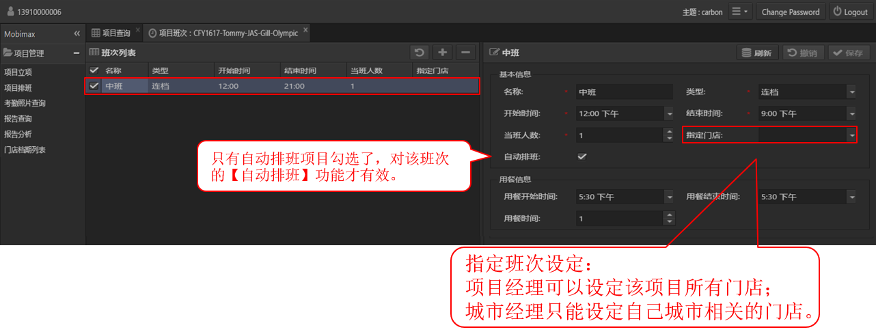The image size is (876, 334).
Task: Click the 保存 save button
Action: click(x=848, y=53)
